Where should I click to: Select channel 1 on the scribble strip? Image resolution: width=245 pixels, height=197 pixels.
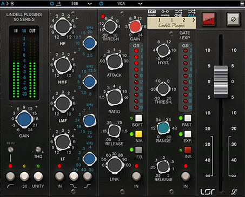160,20
